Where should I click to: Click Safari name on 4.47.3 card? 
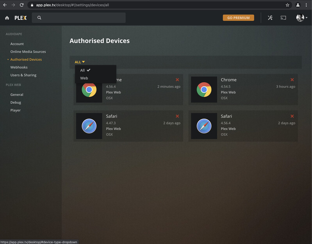(x=111, y=116)
